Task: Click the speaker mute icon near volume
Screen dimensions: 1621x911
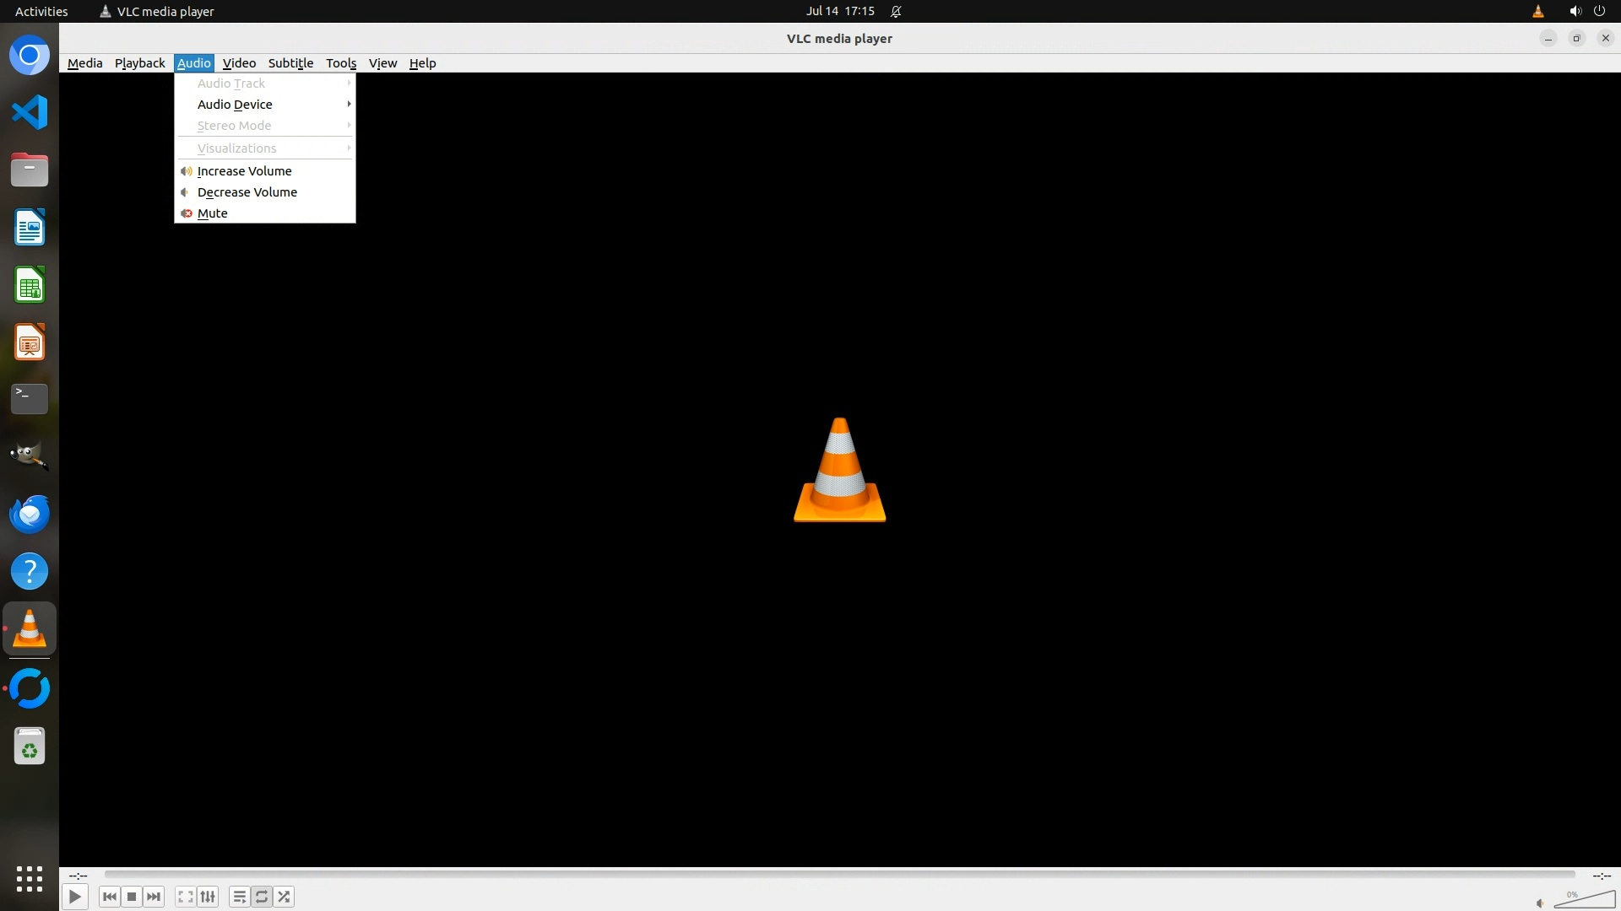Action: click(x=1540, y=903)
